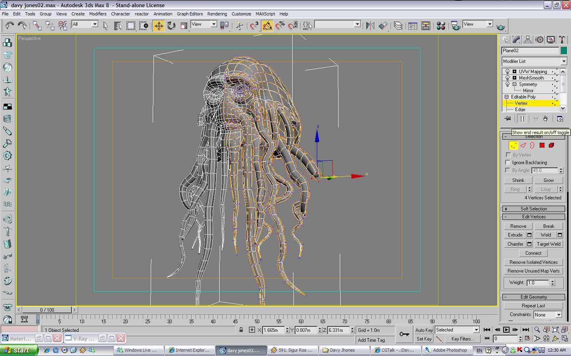Toggle Window/Crossing selection mode
571x356 pixels.
point(144,26)
